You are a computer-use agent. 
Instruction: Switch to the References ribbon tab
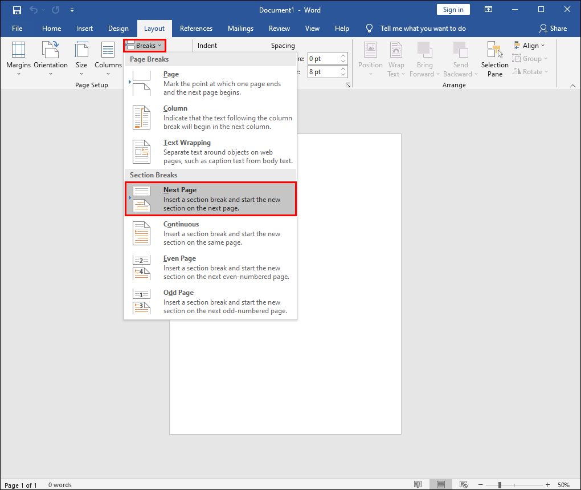[x=196, y=28]
